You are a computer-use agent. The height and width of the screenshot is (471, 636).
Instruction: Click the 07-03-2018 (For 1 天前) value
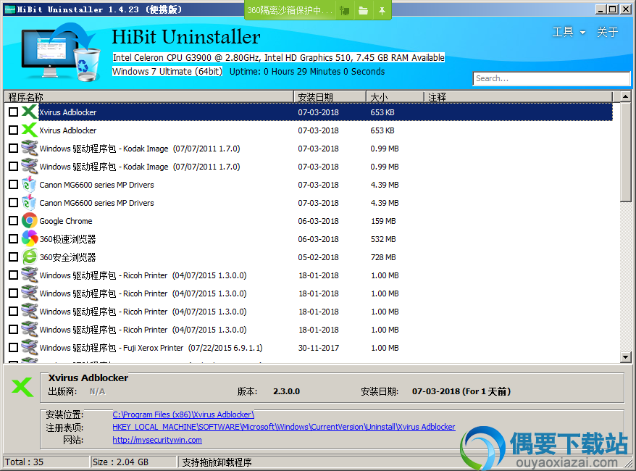pos(461,391)
